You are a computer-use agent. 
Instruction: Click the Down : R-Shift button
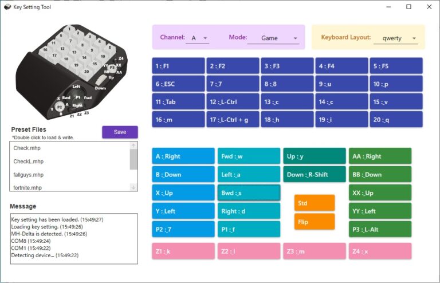click(x=314, y=175)
